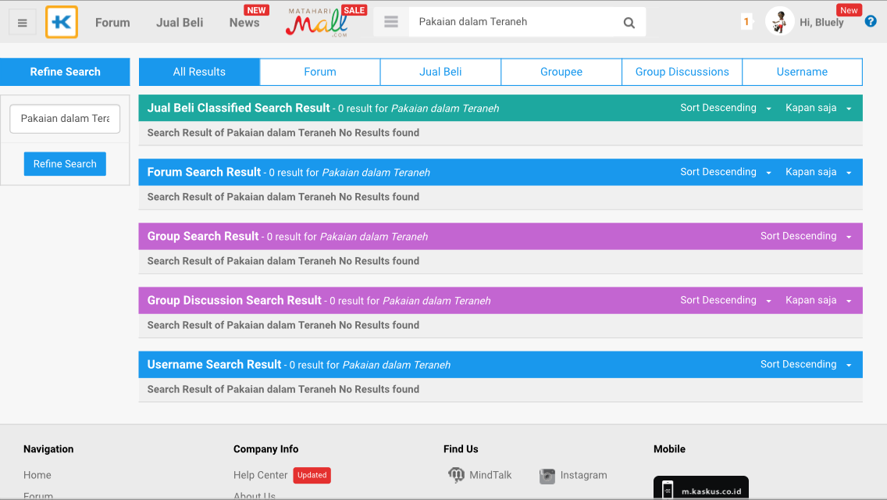This screenshot has width=887, height=500.
Task: Open the MindTalk link text in the footer
Action: tap(490, 475)
